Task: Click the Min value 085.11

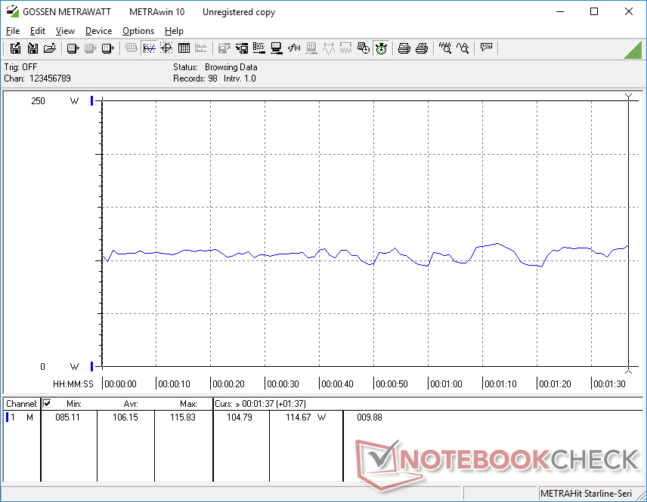Action: 68,417
